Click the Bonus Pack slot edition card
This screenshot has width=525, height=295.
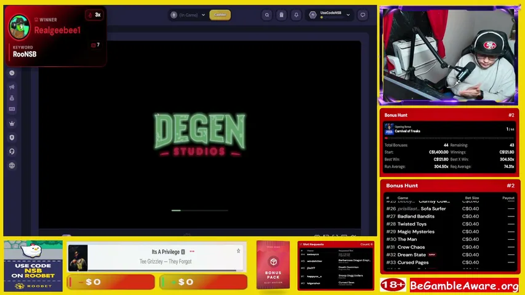[x=273, y=264]
